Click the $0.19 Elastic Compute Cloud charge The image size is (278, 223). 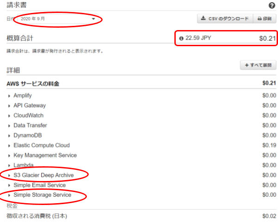click(x=269, y=145)
